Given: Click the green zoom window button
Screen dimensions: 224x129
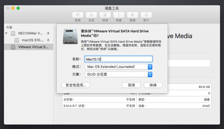Looking at the screenshot, I should pyautogui.click(x=18, y=8).
